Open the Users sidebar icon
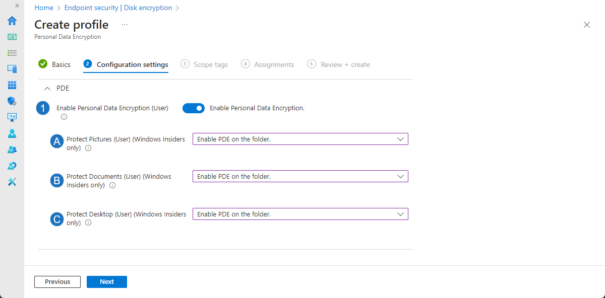This screenshot has height=298, width=605. coord(12,133)
